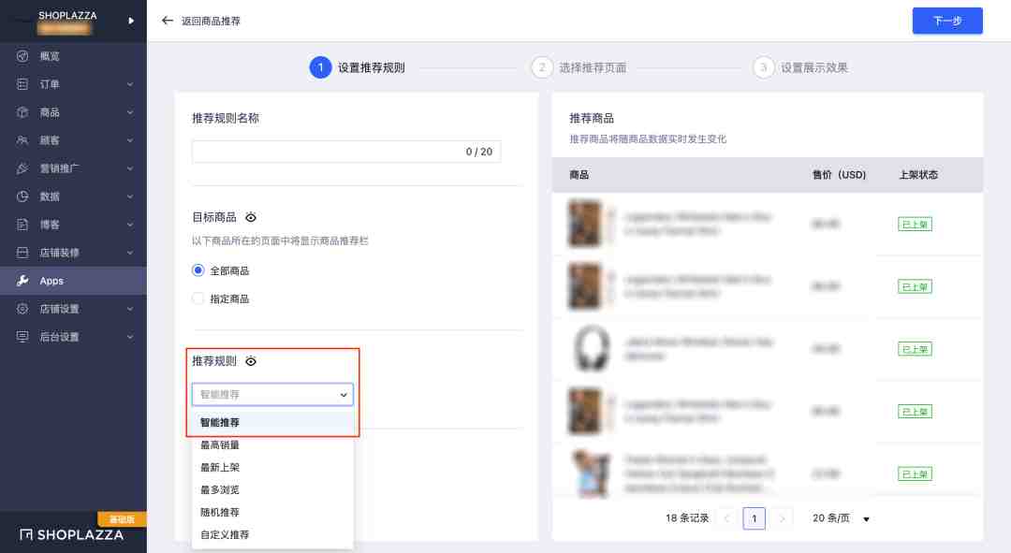The image size is (1011, 553).
Task: Click the 博客 blog sidebar icon
Action: coord(22,225)
